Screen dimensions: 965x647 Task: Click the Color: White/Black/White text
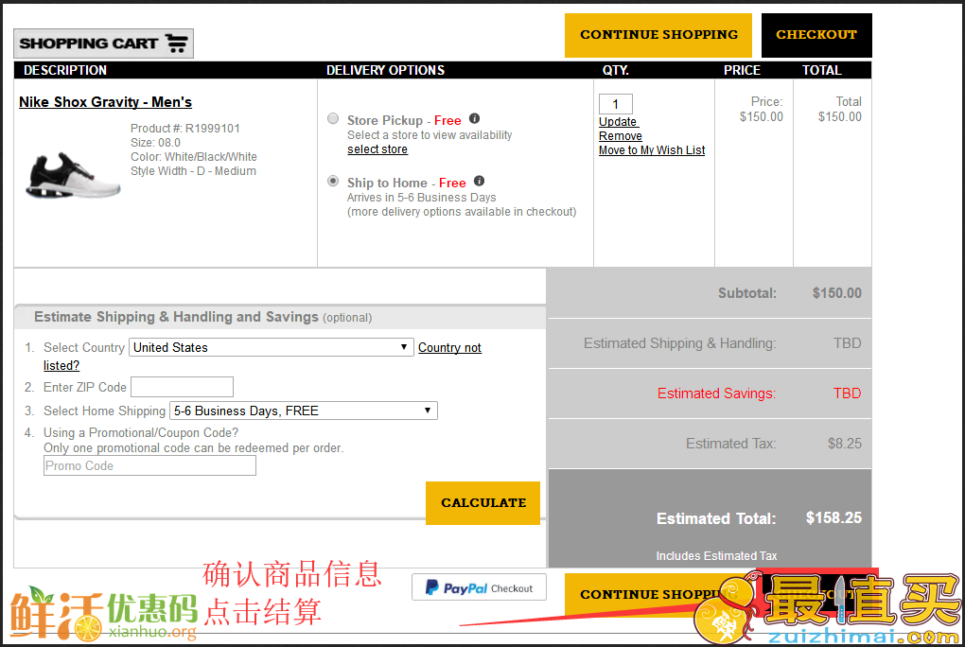pos(194,157)
